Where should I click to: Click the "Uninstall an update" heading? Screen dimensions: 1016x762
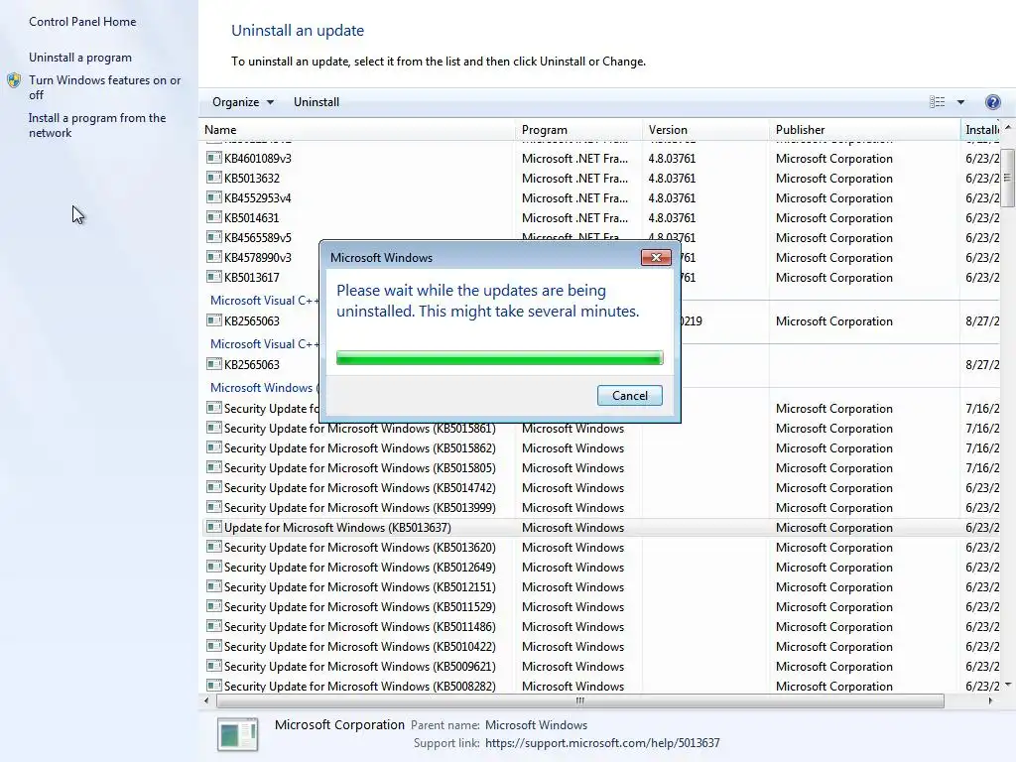(x=298, y=31)
